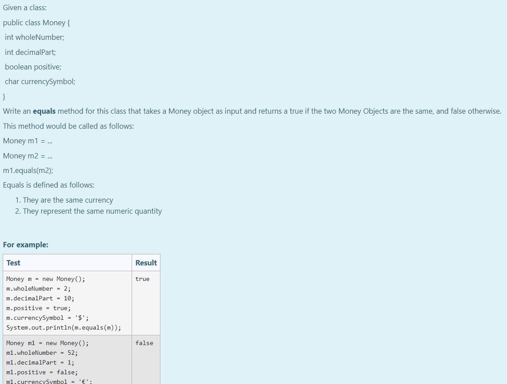Click the 'm1.wholeNumber = 52;' code line
This screenshot has width=507, height=384.
(42, 353)
